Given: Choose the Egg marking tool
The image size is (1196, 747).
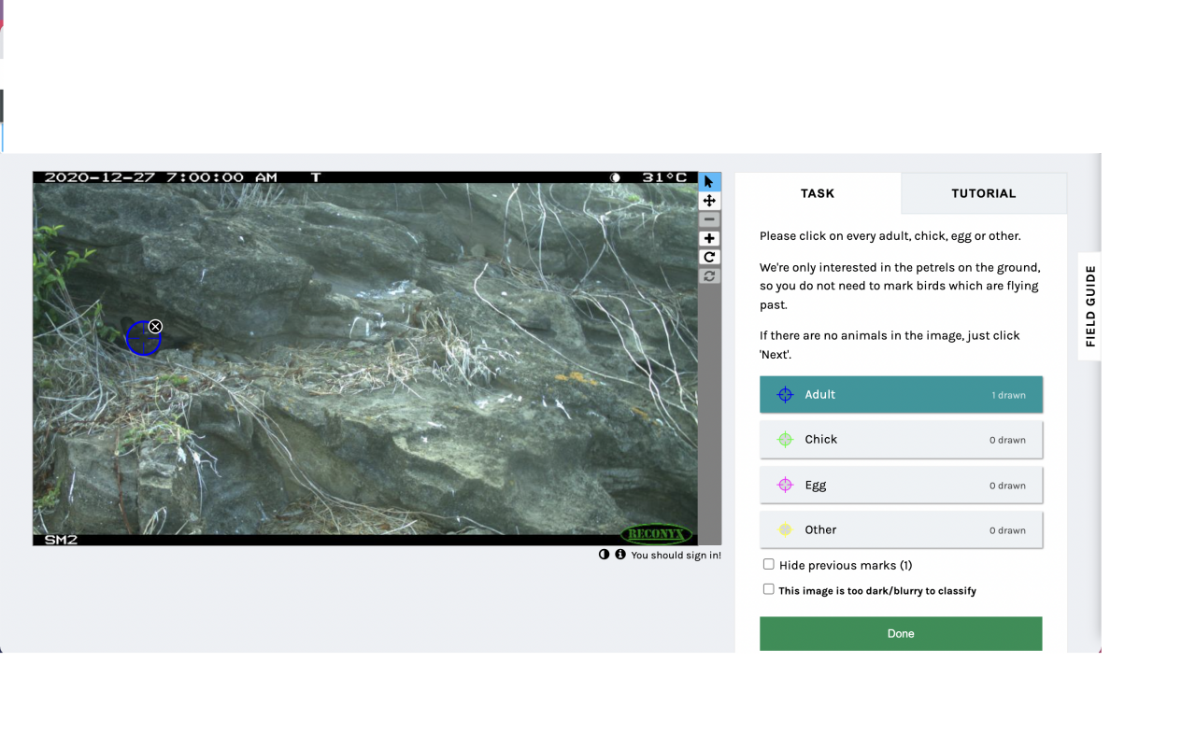Looking at the screenshot, I should pos(901,485).
